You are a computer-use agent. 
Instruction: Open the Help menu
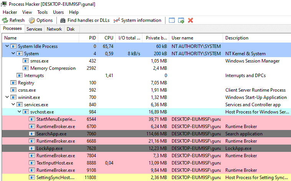tap(74, 12)
